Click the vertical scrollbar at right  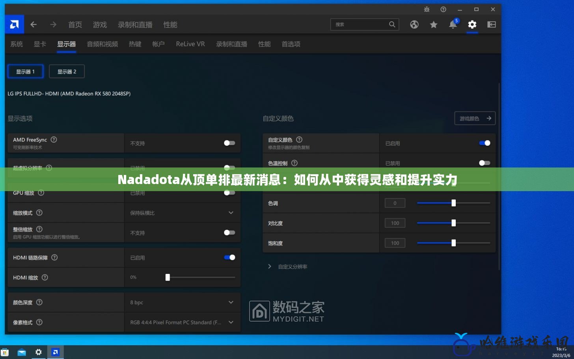tap(499, 176)
